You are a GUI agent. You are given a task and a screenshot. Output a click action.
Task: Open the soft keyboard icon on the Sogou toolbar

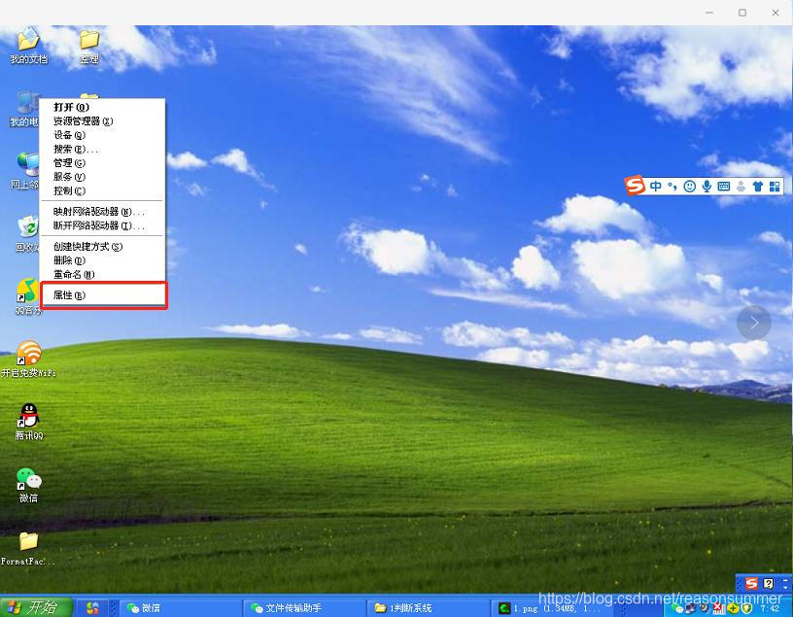pyautogui.click(x=724, y=187)
